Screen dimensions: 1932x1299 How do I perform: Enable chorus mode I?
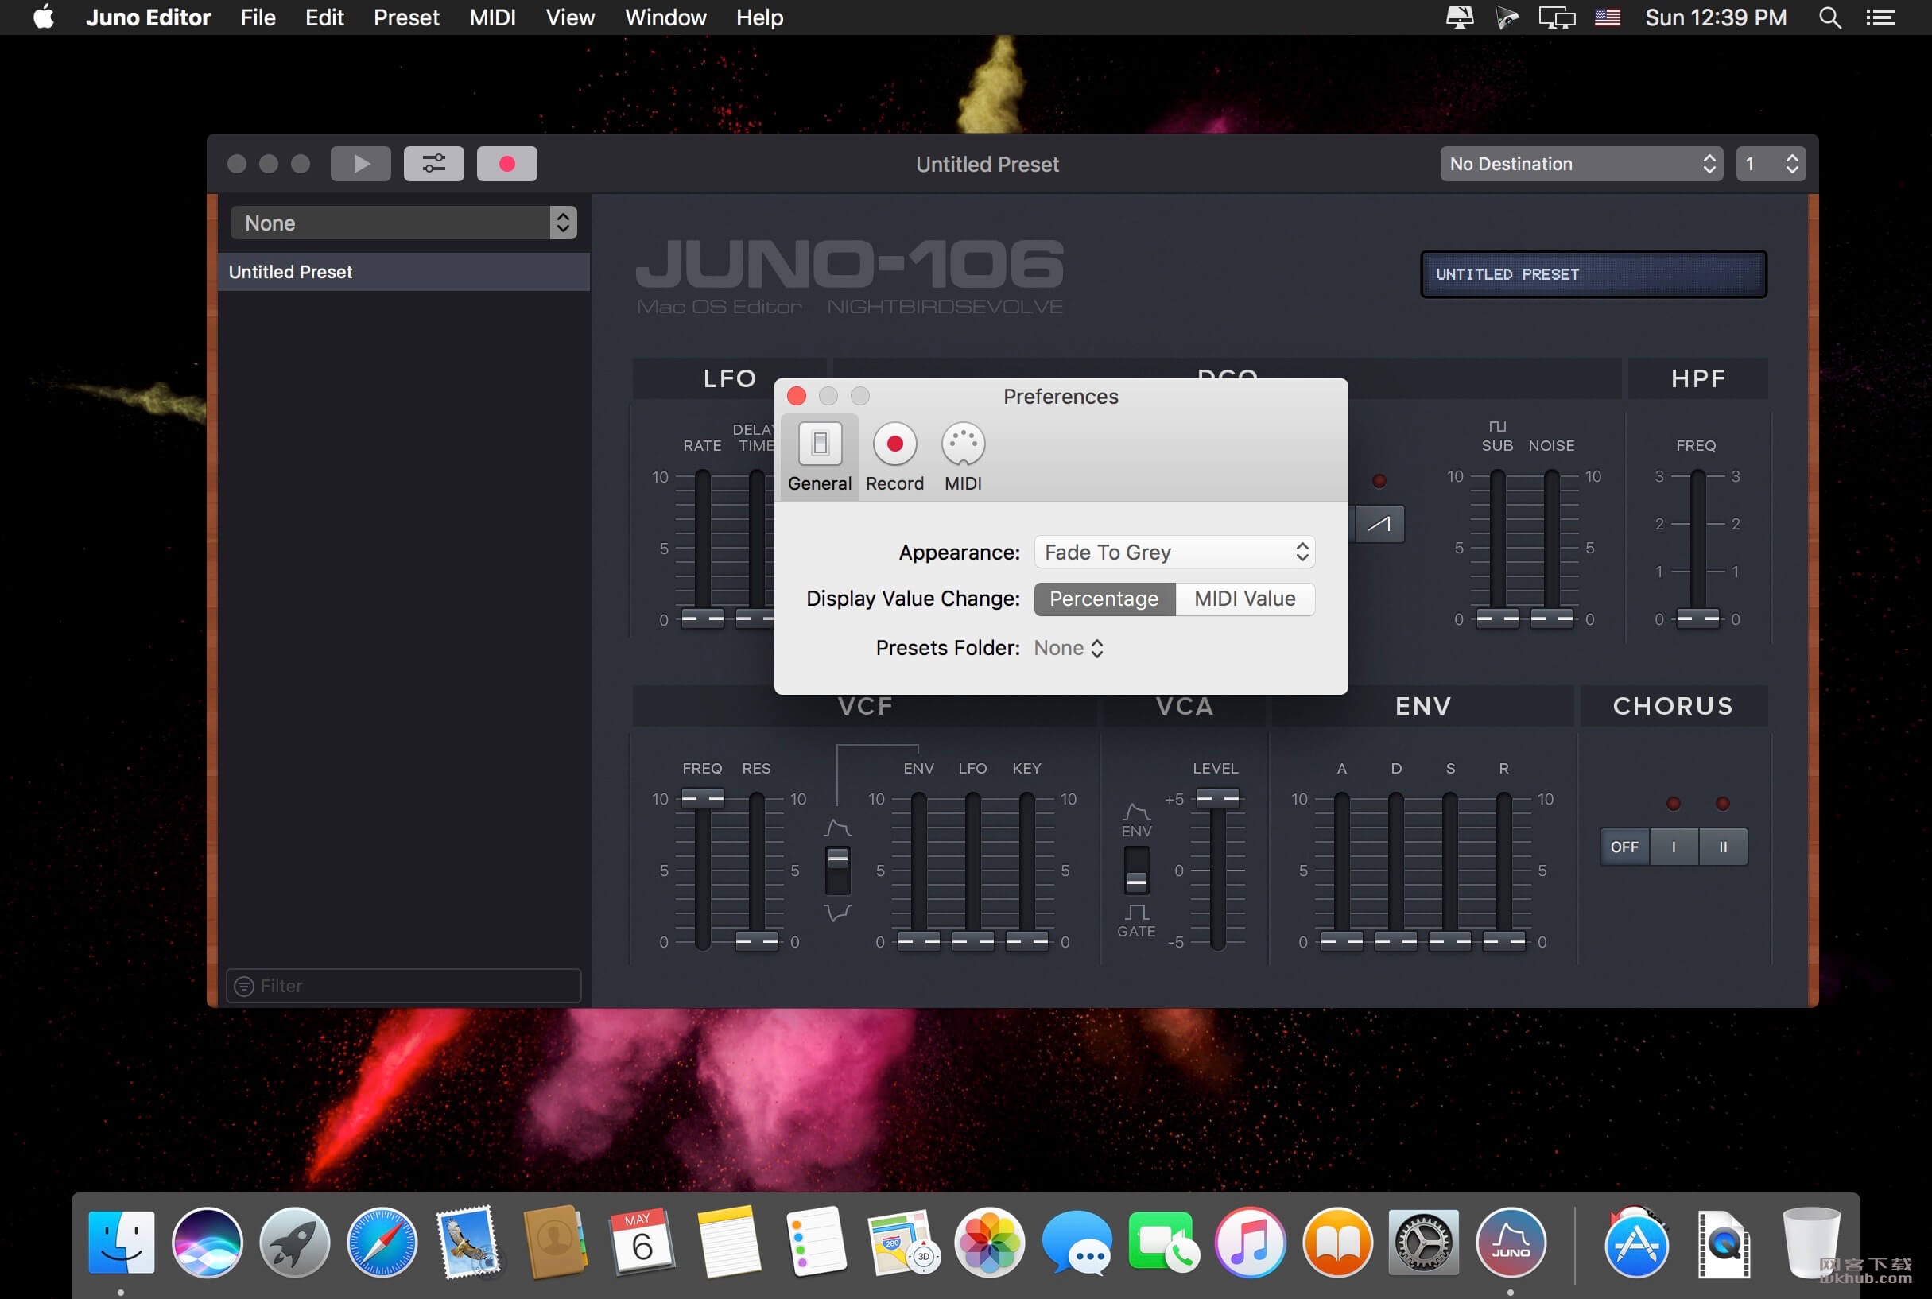[x=1674, y=847]
